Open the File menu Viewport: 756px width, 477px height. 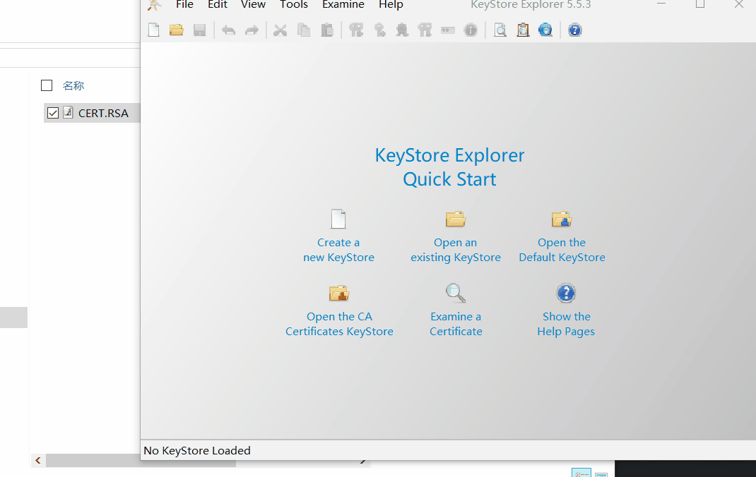184,5
